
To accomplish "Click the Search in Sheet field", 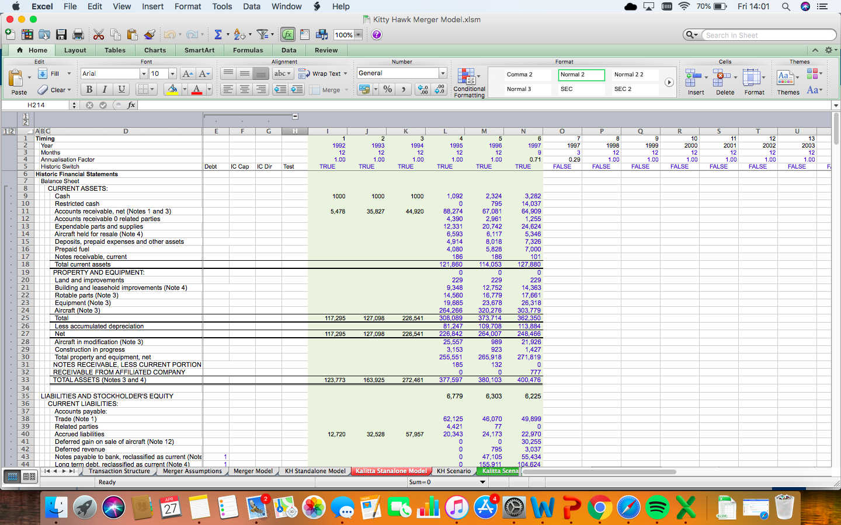I will pos(768,35).
